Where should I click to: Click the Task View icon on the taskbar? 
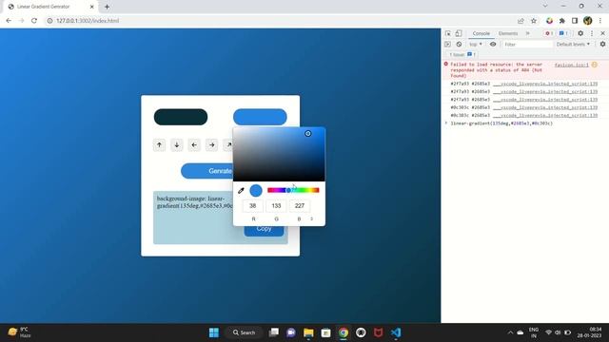pyautogui.click(x=274, y=332)
